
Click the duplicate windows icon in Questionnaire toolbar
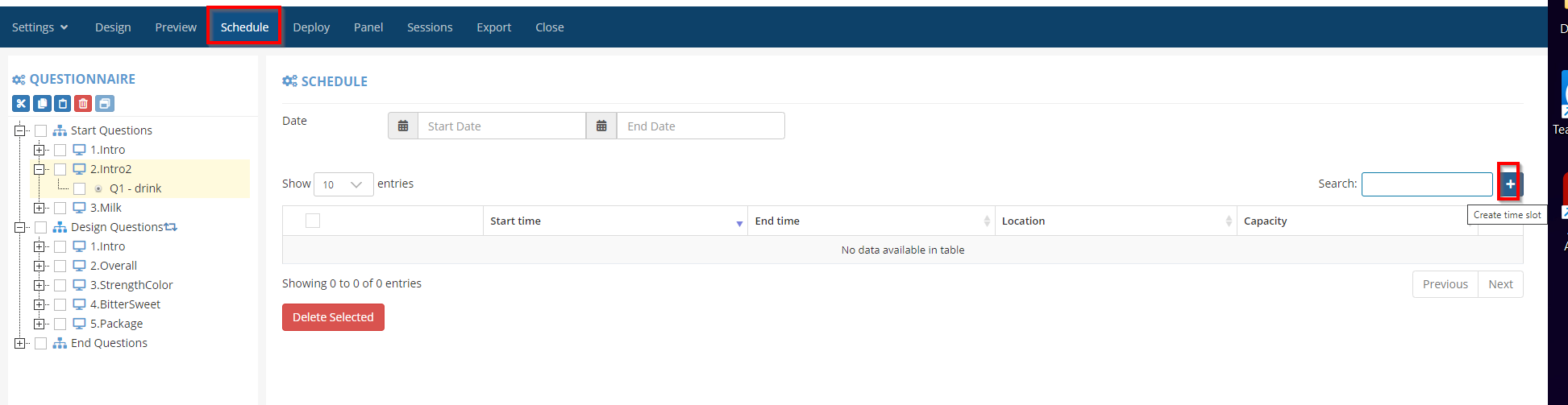(104, 103)
